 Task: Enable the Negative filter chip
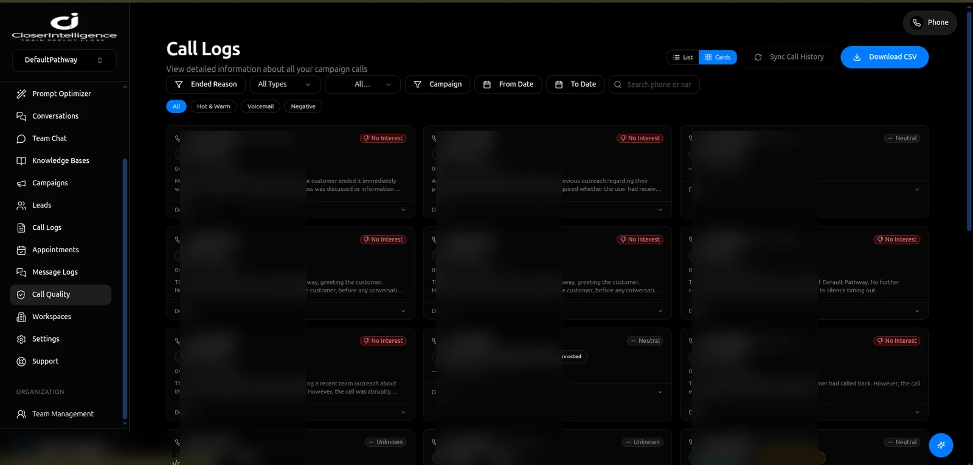point(303,106)
